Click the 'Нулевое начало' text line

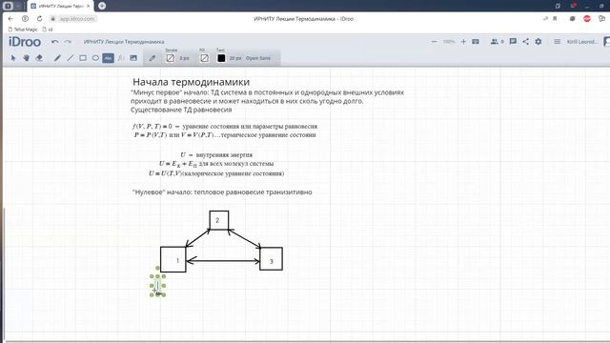coord(222,192)
